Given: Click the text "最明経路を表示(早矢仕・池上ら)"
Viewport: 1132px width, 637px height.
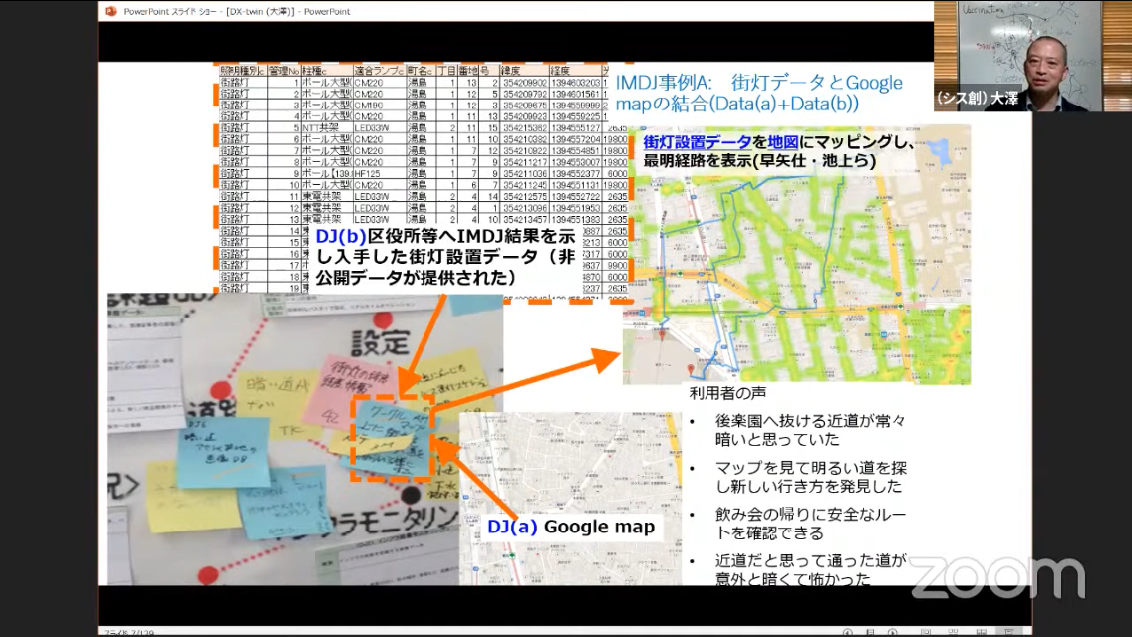Looking at the screenshot, I should pyautogui.click(x=759, y=161).
